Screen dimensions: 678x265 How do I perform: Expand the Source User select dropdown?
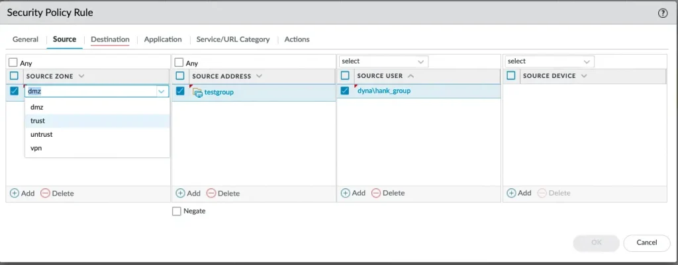pos(383,61)
